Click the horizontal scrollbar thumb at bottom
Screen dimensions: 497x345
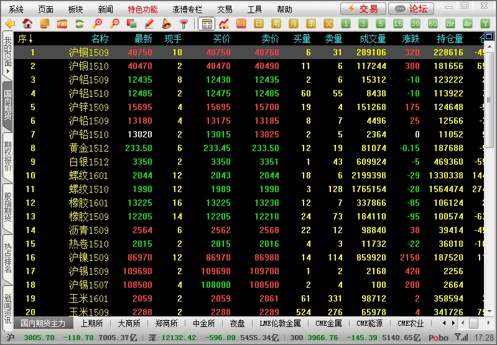tap(473, 323)
